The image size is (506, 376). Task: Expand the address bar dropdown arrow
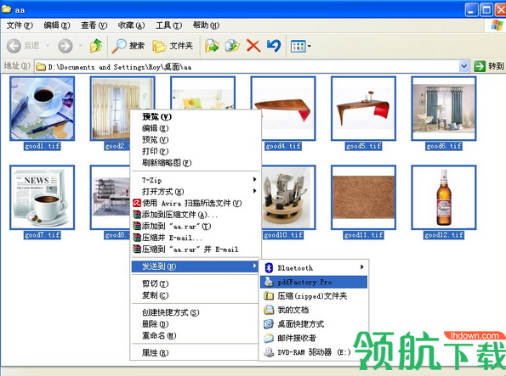pos(464,67)
